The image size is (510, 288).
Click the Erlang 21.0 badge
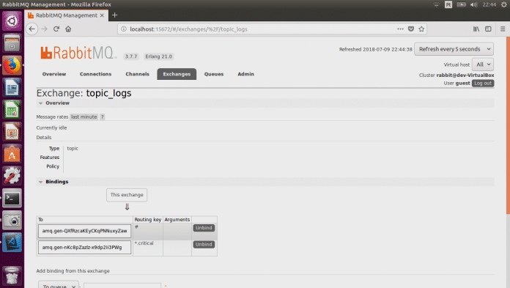pos(159,56)
